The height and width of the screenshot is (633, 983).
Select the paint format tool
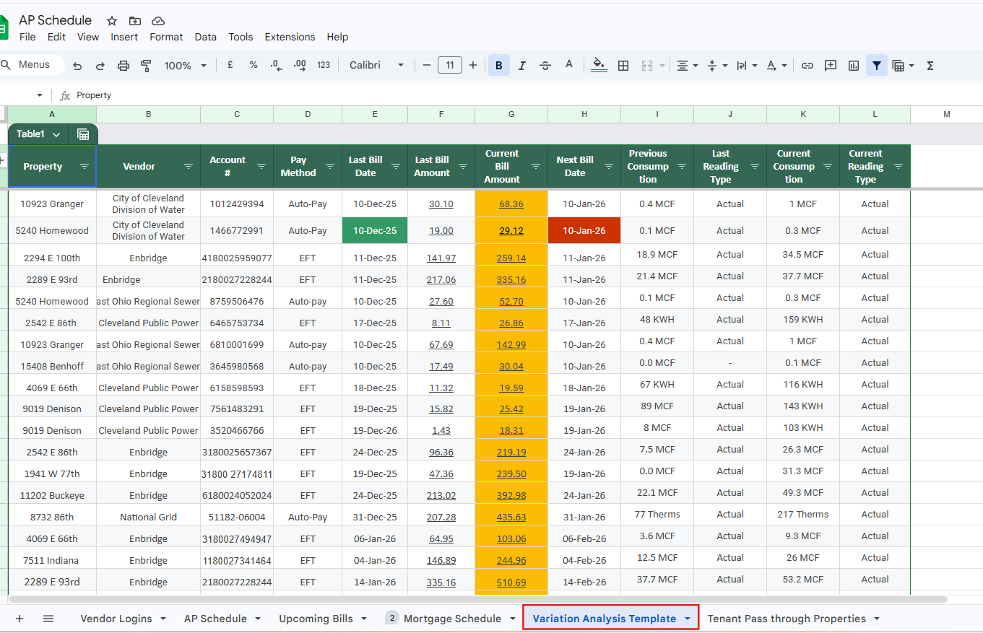146,66
